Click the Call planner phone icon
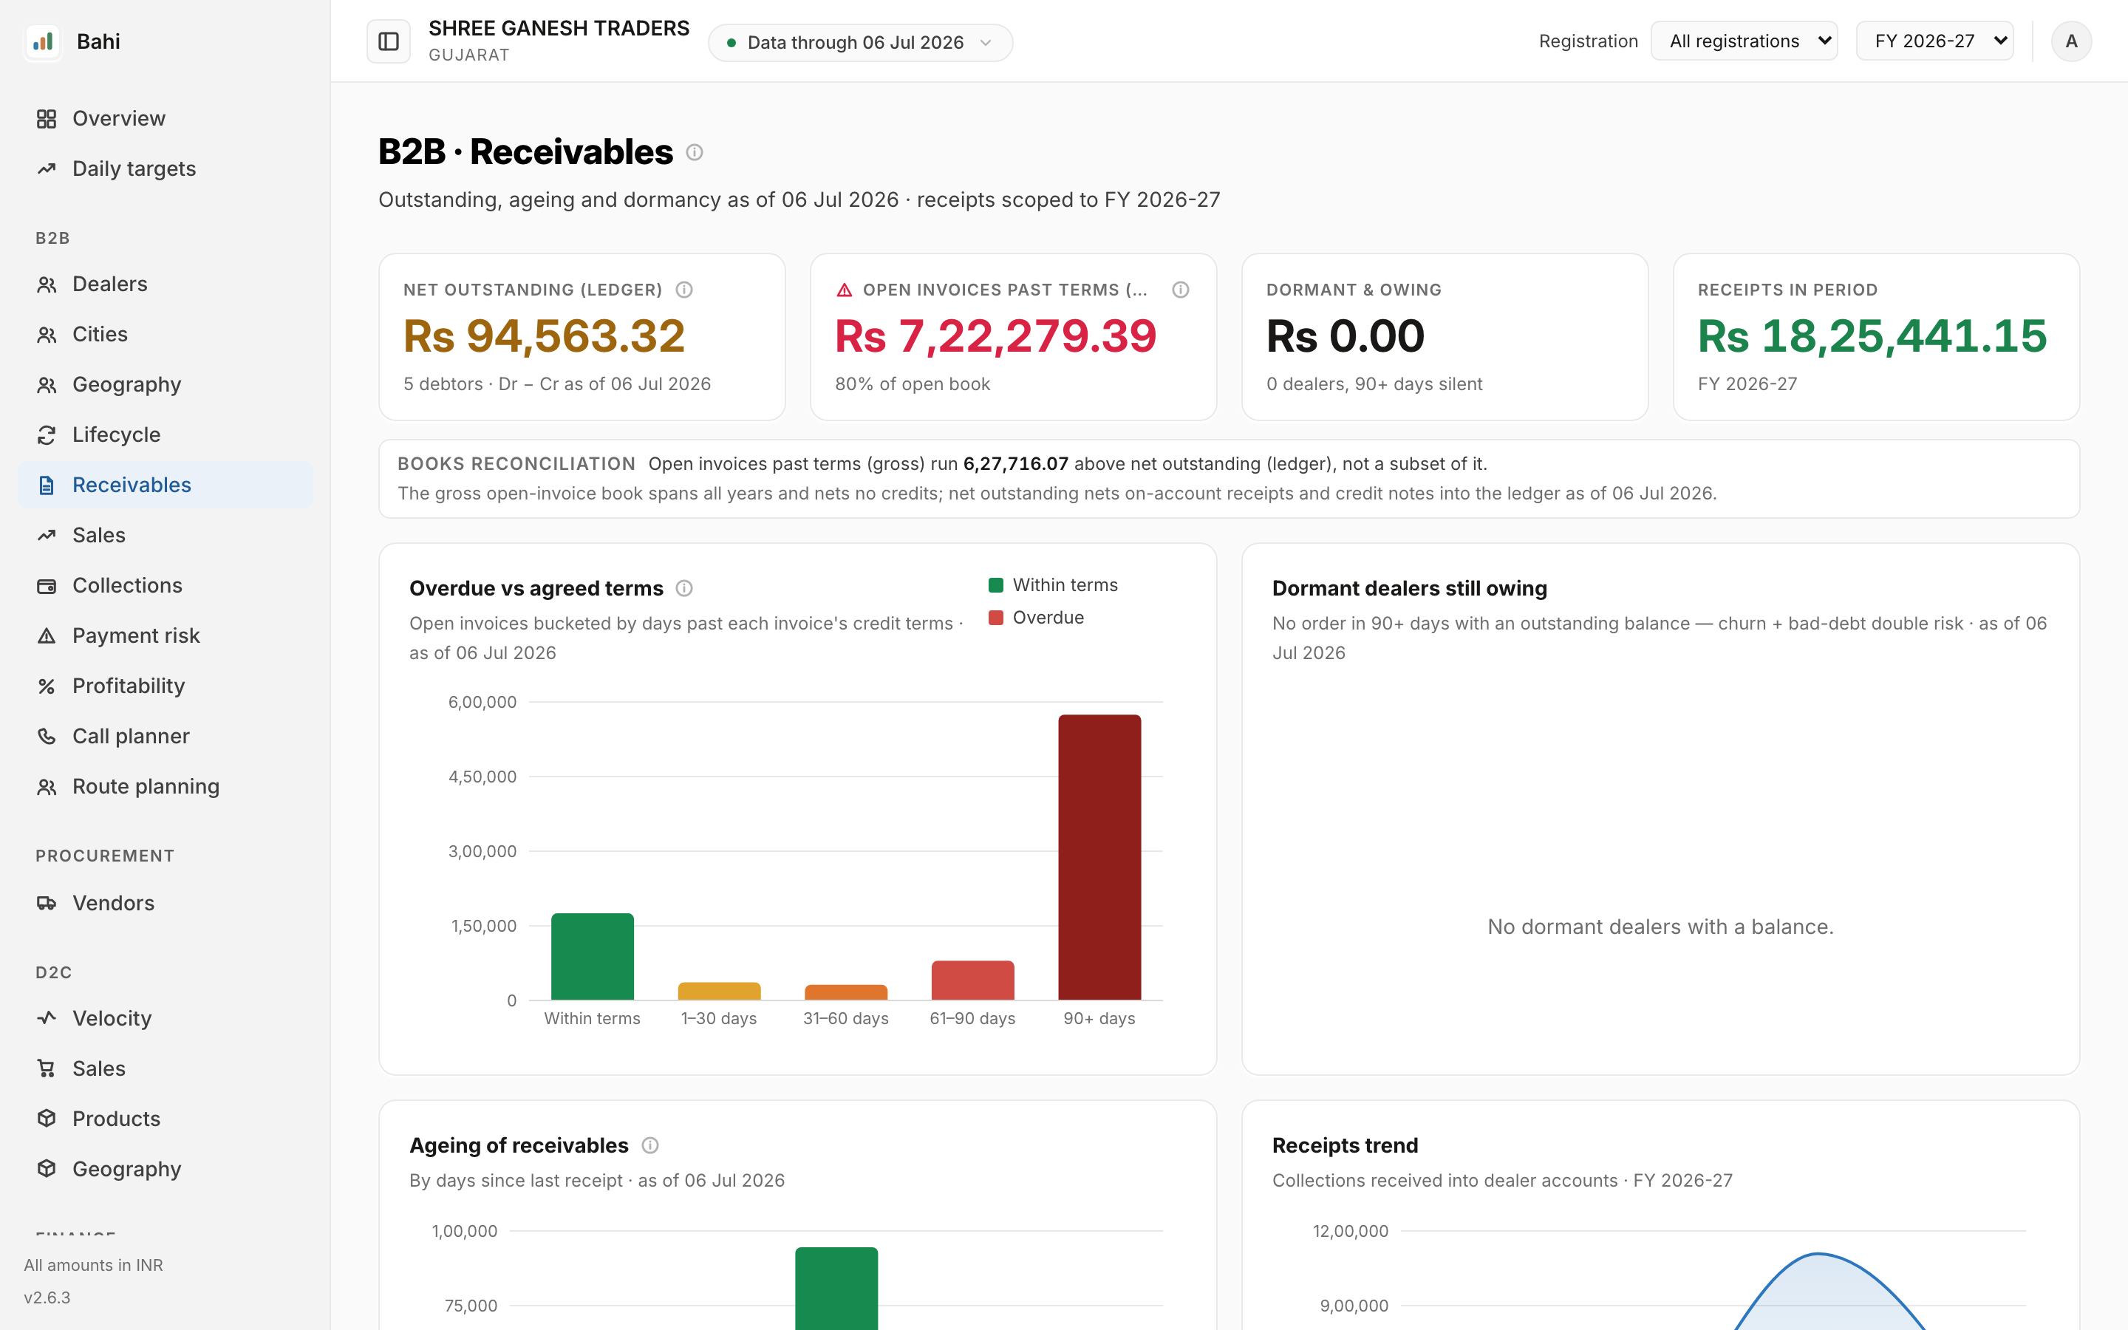Screen dimensions: 2128x1330 tap(47, 736)
